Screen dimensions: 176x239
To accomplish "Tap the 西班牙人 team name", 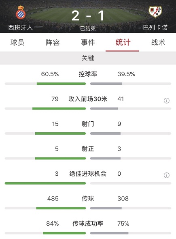I will tap(21, 28).
